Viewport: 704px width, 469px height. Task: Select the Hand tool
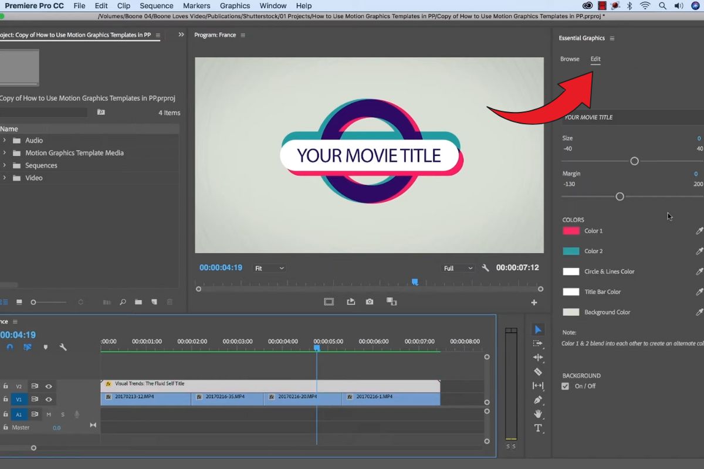click(x=538, y=414)
